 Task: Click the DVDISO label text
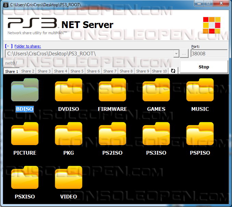point(68,109)
